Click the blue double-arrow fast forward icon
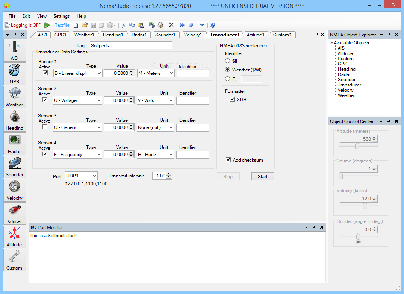 (182, 25)
